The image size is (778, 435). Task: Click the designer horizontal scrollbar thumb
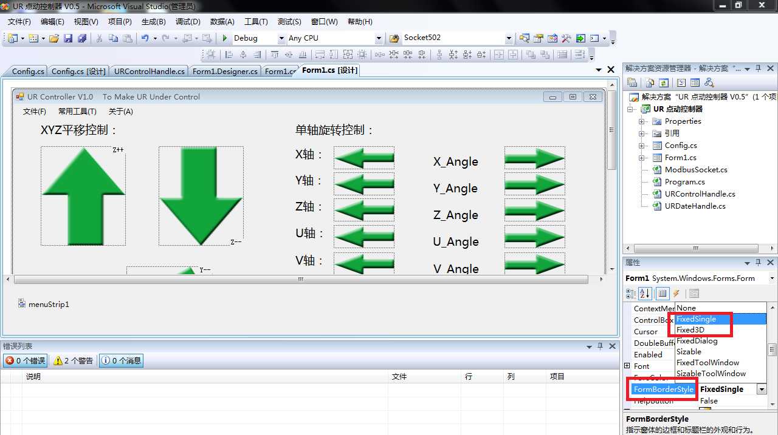click(301, 280)
